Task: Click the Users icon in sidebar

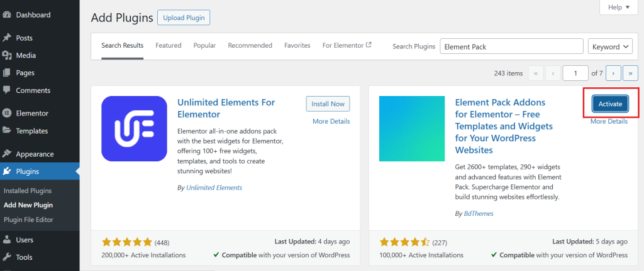Action: coord(7,240)
